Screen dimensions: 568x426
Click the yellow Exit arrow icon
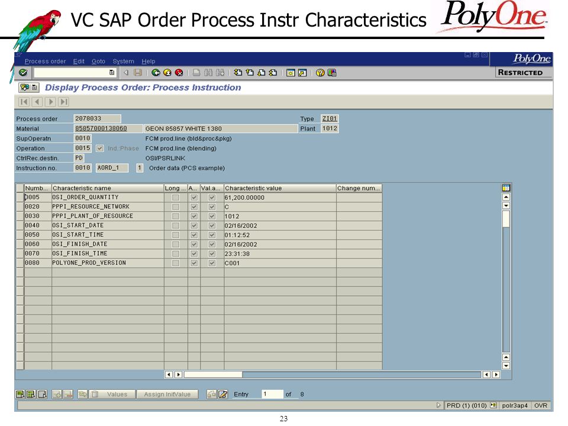coord(167,73)
